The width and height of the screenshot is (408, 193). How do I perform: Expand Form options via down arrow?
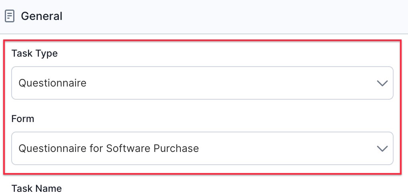tap(382, 149)
